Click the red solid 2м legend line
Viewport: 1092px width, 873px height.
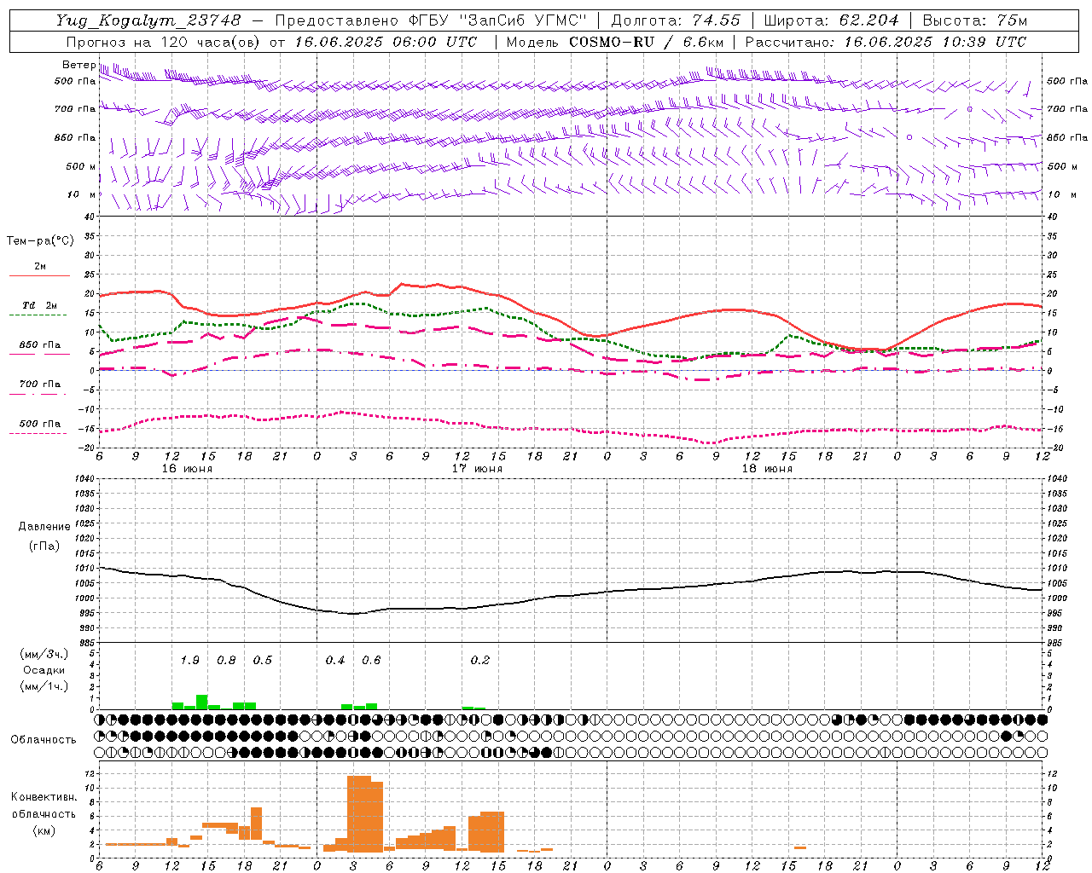[39, 275]
